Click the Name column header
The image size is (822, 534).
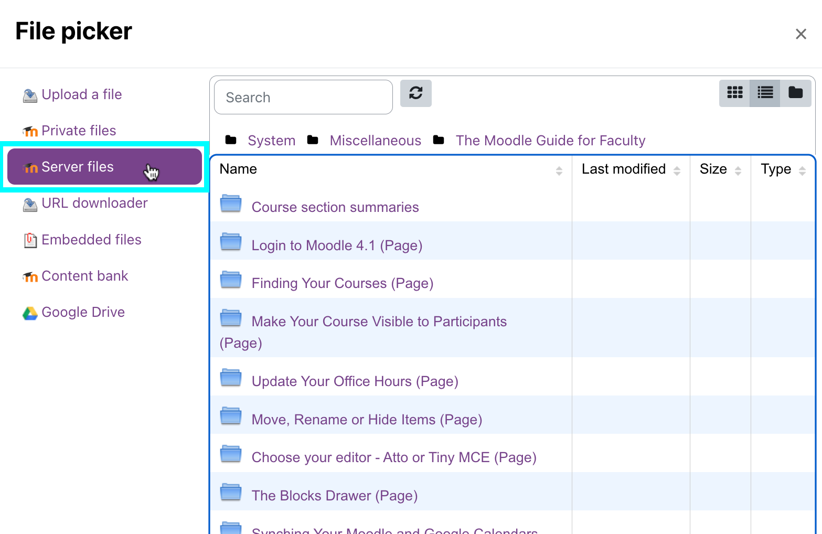coord(238,169)
